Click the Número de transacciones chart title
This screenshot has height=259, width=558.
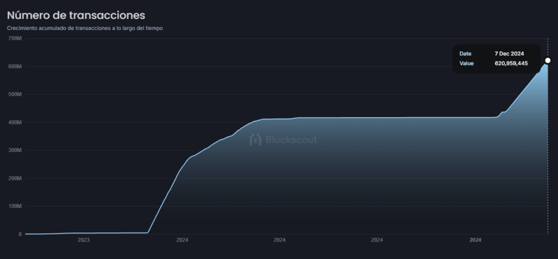(x=76, y=14)
